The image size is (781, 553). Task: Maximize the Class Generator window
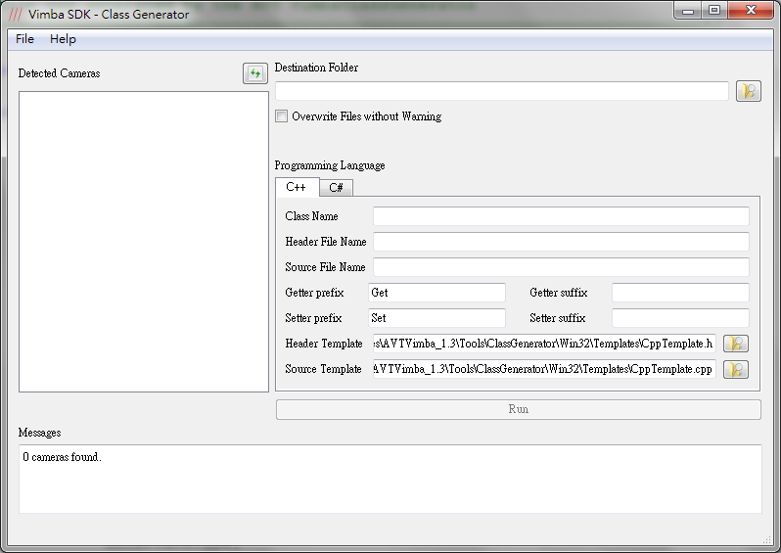tap(714, 11)
